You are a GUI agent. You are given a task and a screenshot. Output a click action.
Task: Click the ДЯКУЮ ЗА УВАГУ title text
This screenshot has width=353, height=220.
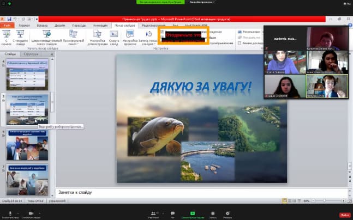click(201, 87)
